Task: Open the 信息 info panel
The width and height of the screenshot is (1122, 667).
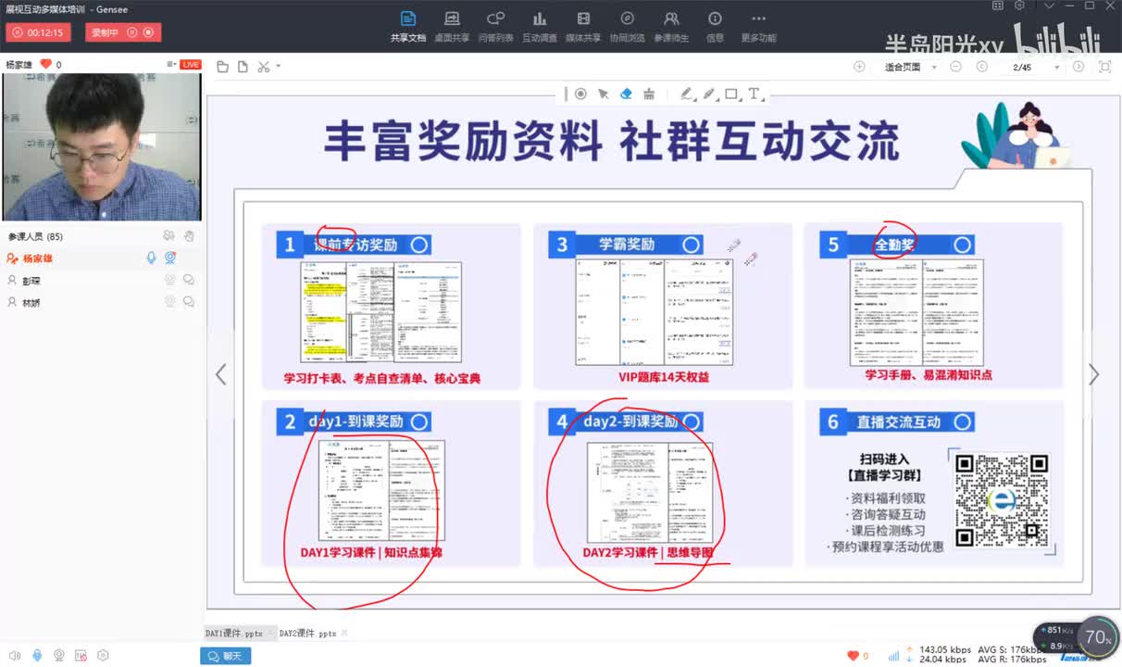Action: click(x=715, y=27)
